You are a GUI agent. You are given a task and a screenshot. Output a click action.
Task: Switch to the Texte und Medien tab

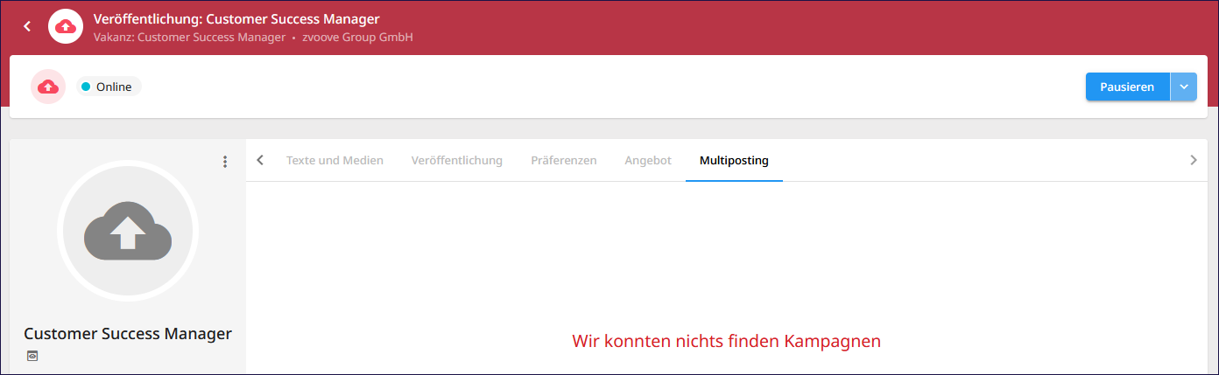click(335, 160)
